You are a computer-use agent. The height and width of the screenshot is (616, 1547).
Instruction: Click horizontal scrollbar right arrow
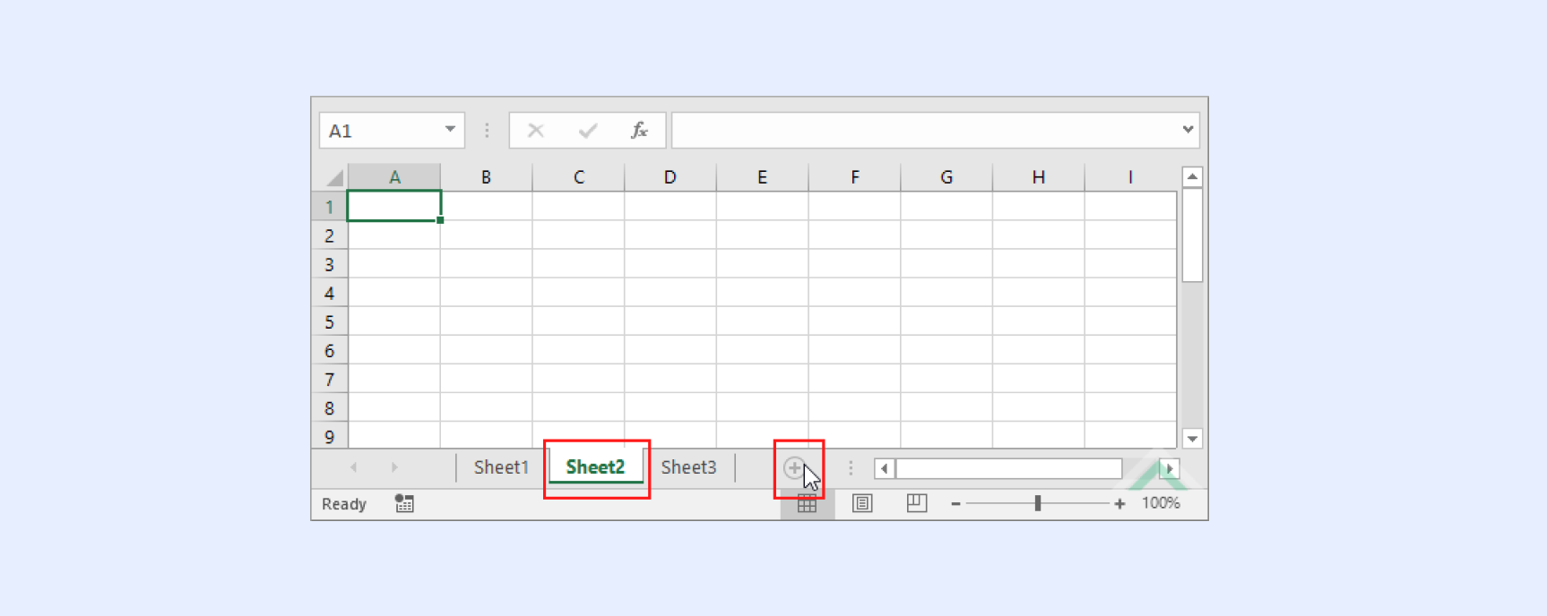pos(1169,468)
